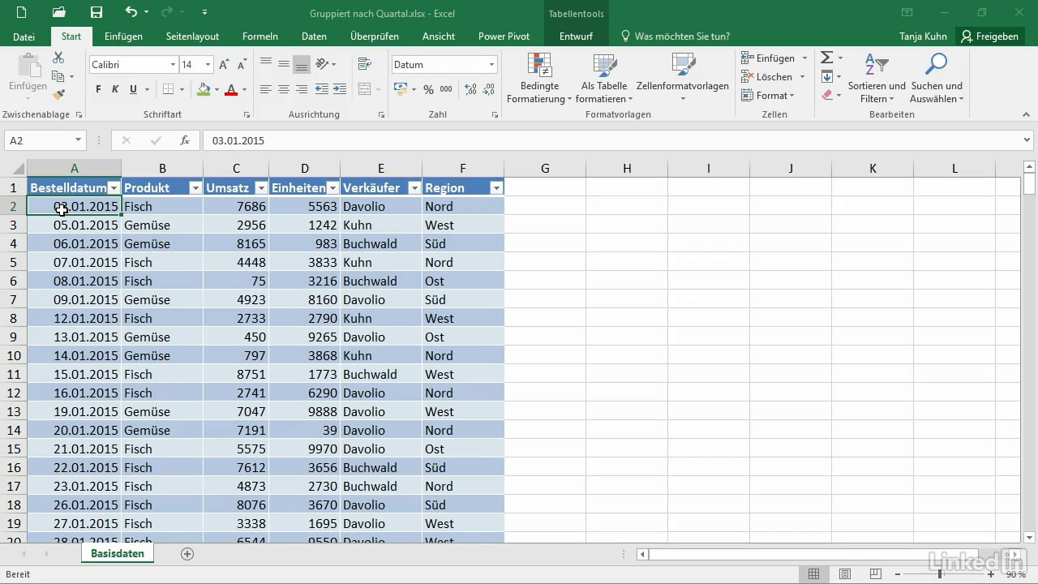Expand the Name Box A2 dropdown

(x=78, y=140)
